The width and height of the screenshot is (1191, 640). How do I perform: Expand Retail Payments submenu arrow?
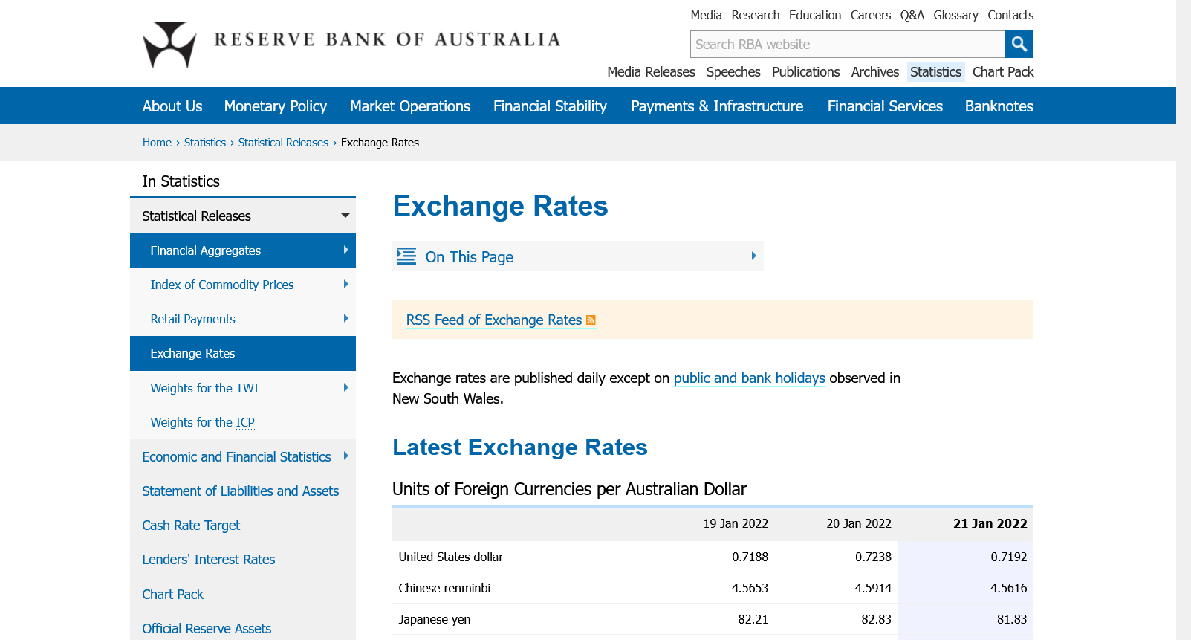click(345, 319)
